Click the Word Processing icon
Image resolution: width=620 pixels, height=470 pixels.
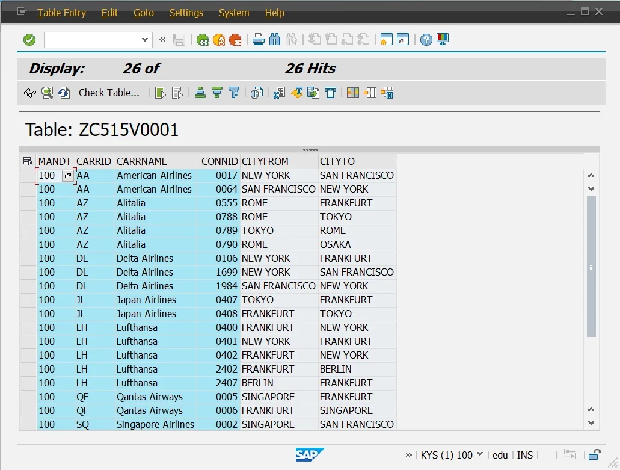(x=296, y=93)
